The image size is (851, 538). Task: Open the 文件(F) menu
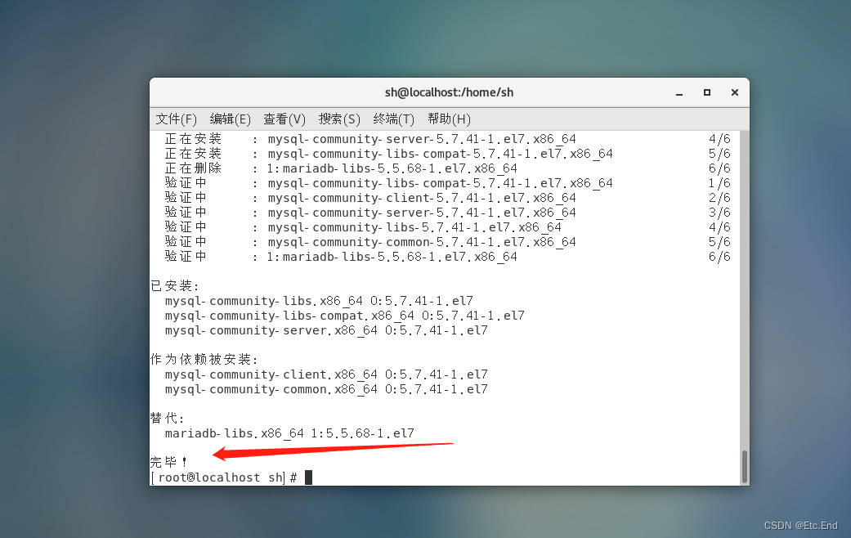[x=177, y=119]
